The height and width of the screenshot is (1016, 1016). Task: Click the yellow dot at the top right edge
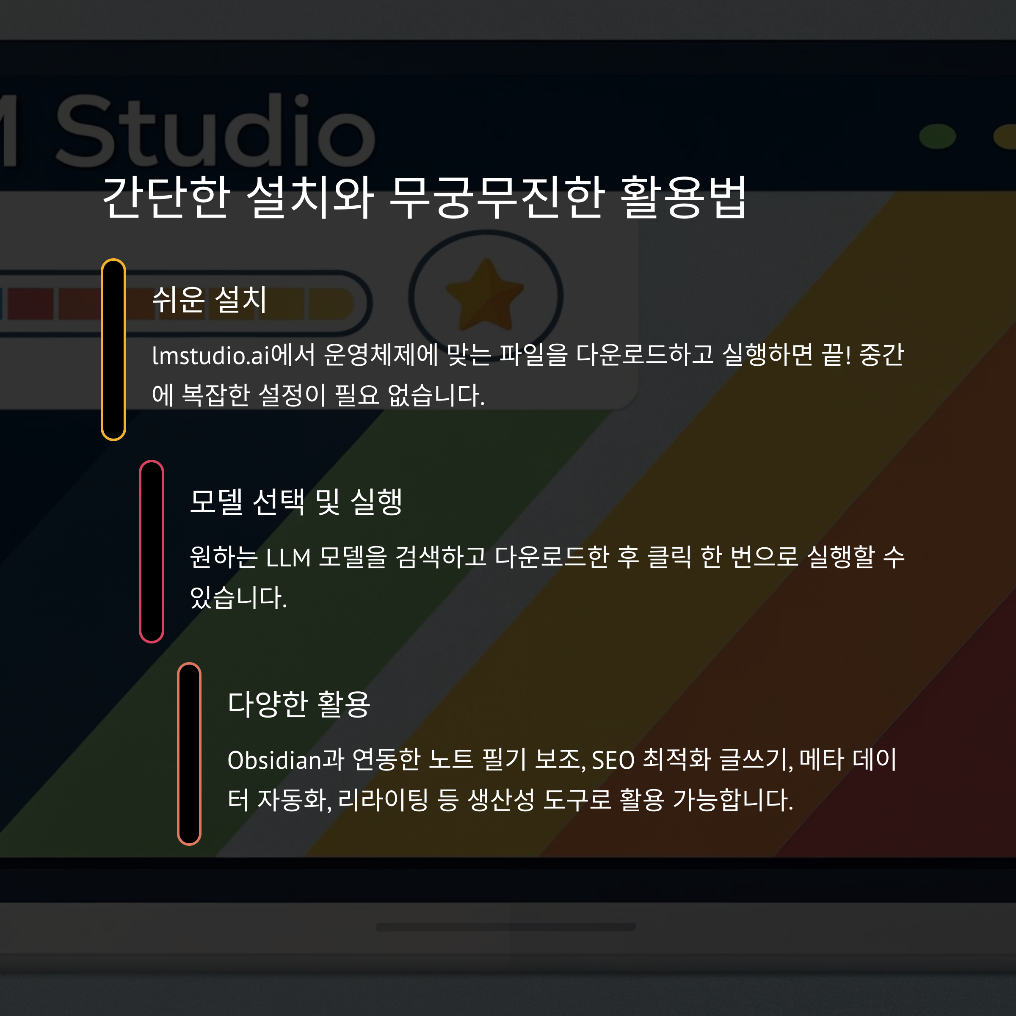point(1005,137)
